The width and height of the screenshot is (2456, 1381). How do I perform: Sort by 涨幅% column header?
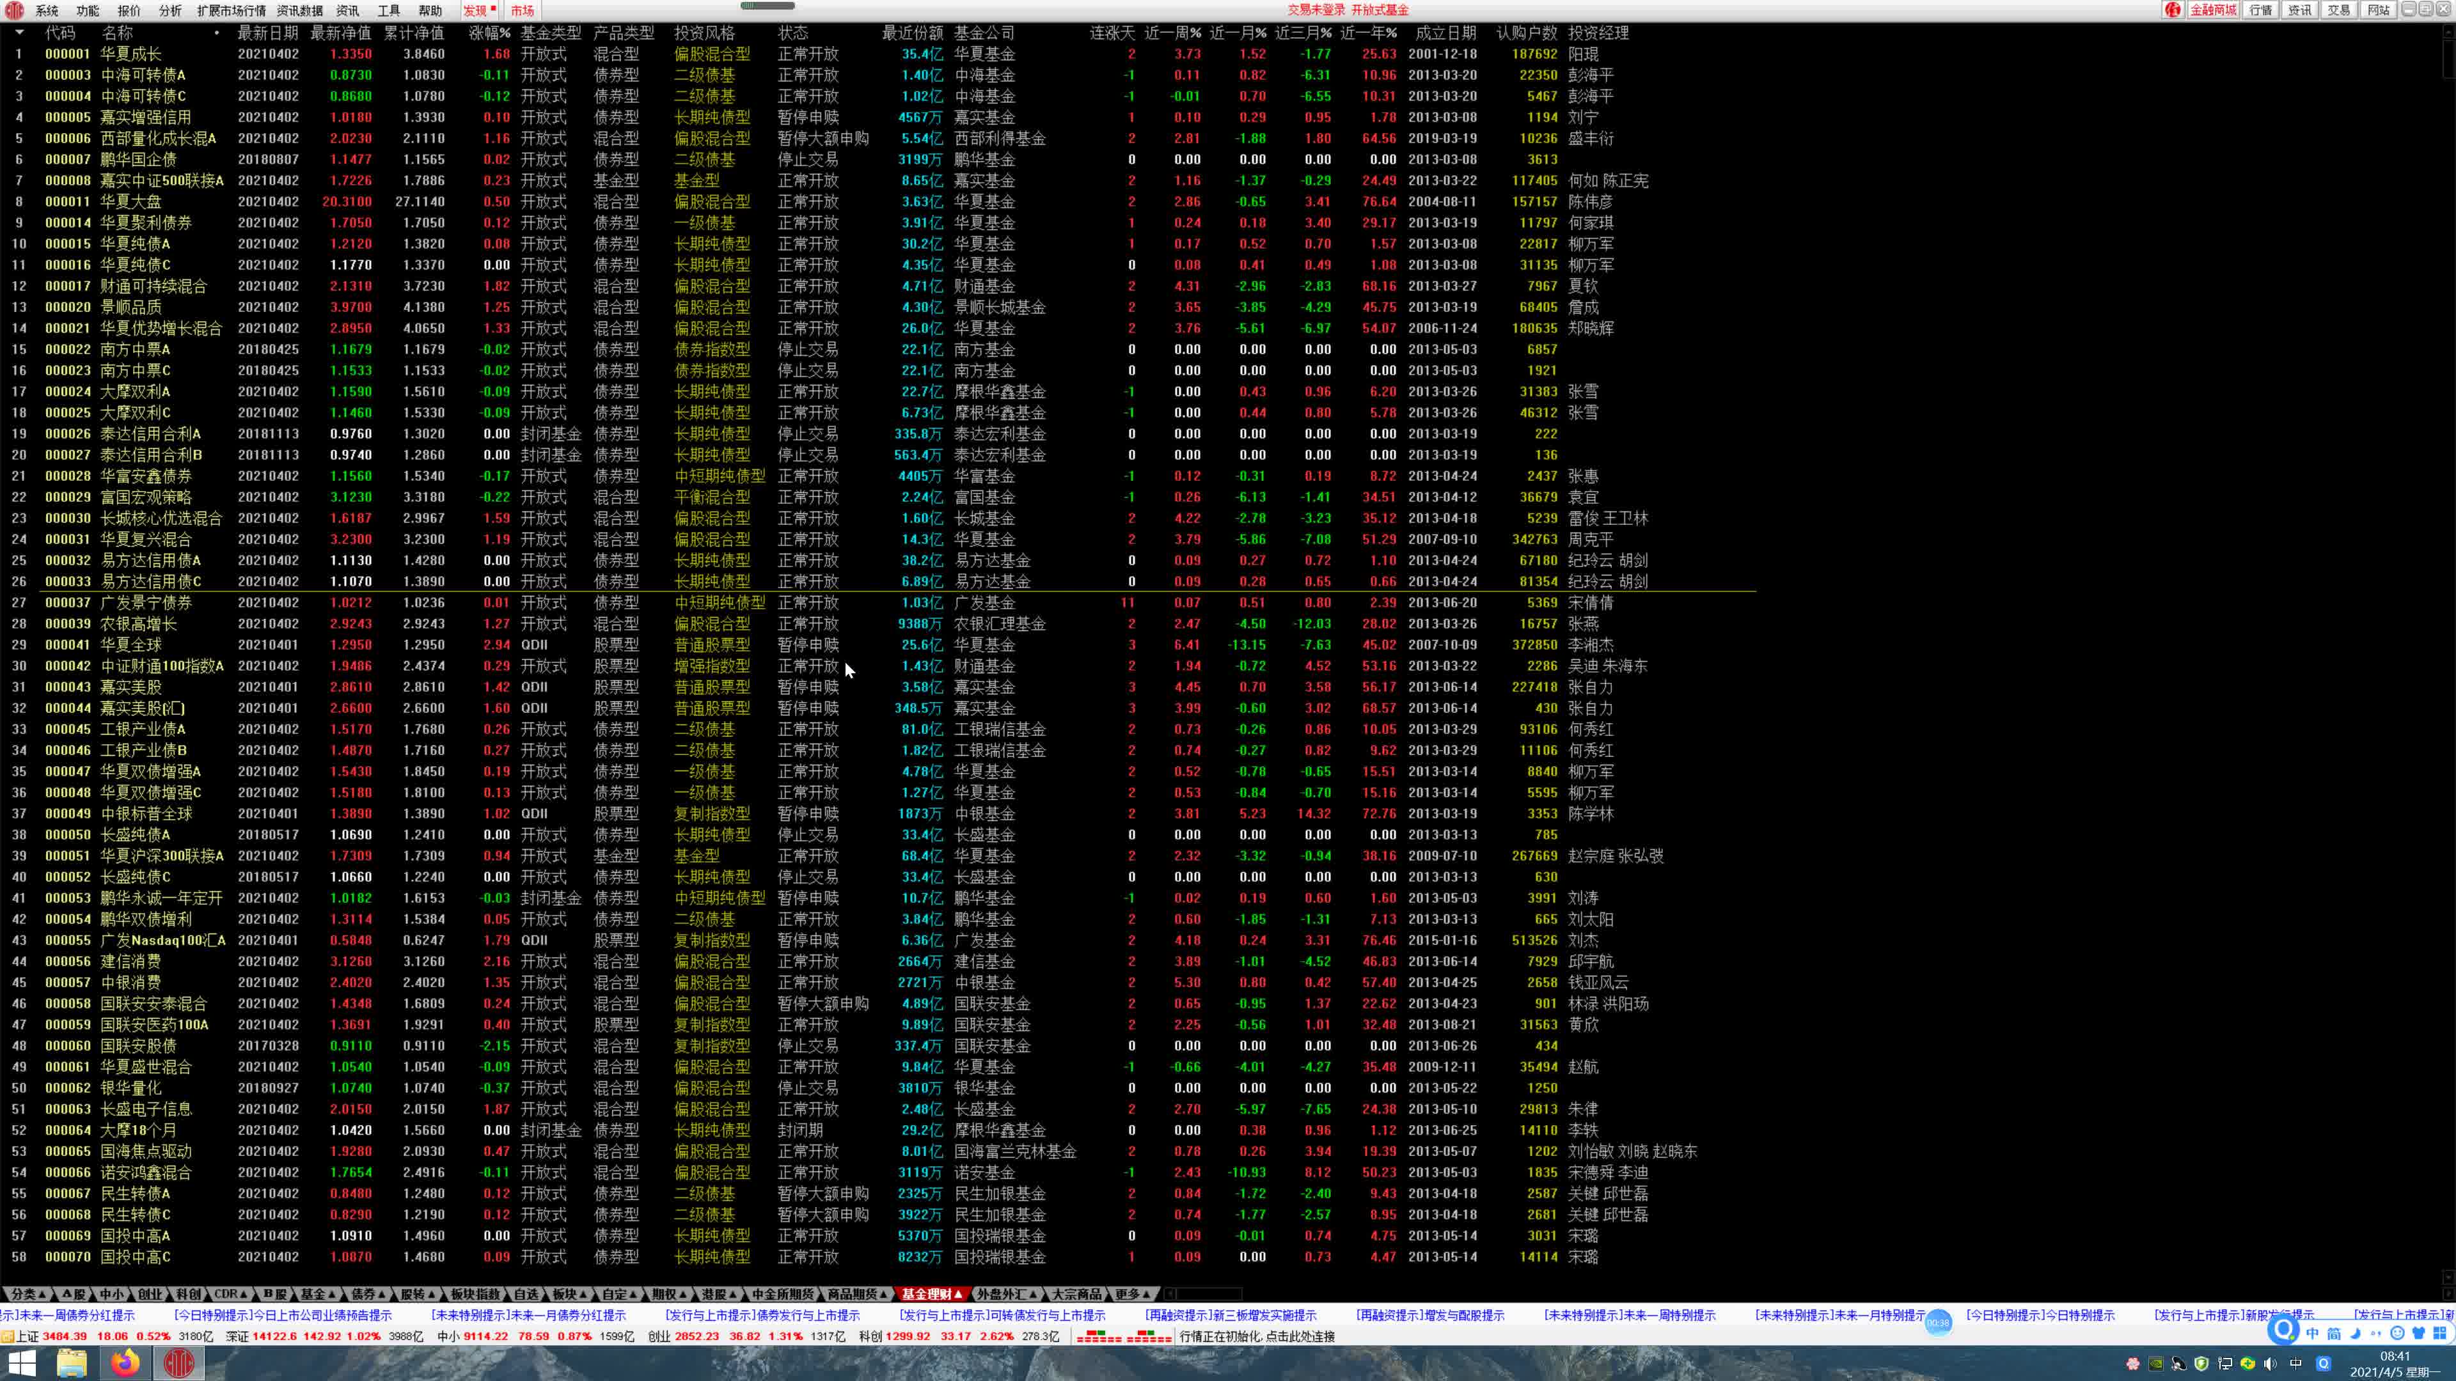(x=489, y=33)
